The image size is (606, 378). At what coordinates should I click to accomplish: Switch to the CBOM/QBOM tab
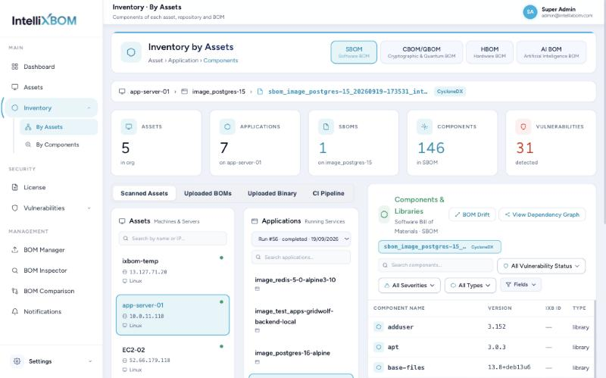[421, 52]
